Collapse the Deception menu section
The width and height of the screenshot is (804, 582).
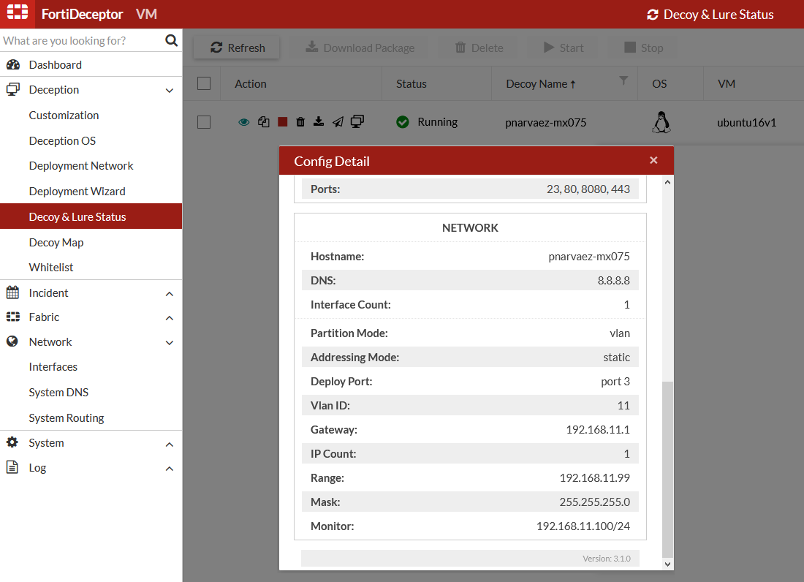170,91
